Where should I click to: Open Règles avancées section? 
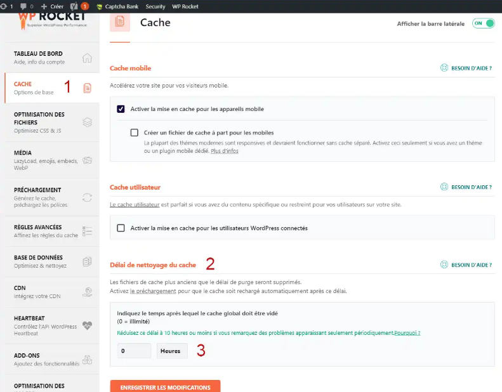coord(52,231)
